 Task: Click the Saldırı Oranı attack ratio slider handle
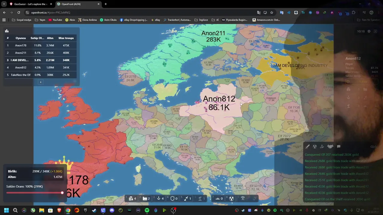[x=62, y=193]
